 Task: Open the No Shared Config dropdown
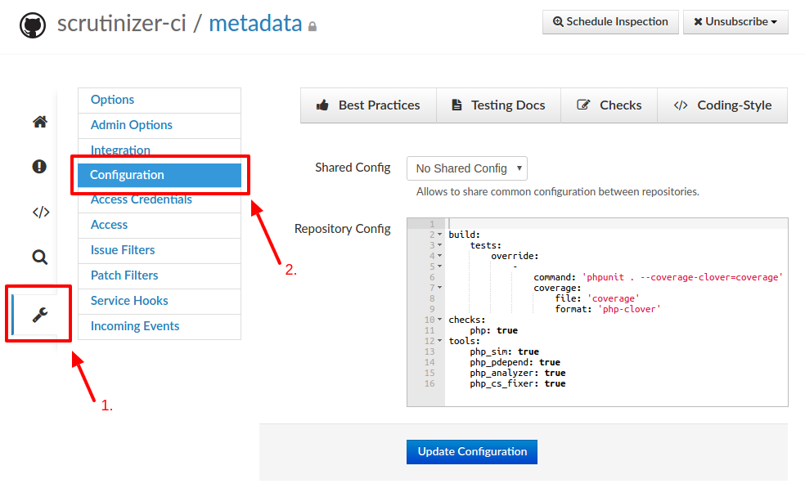click(466, 168)
